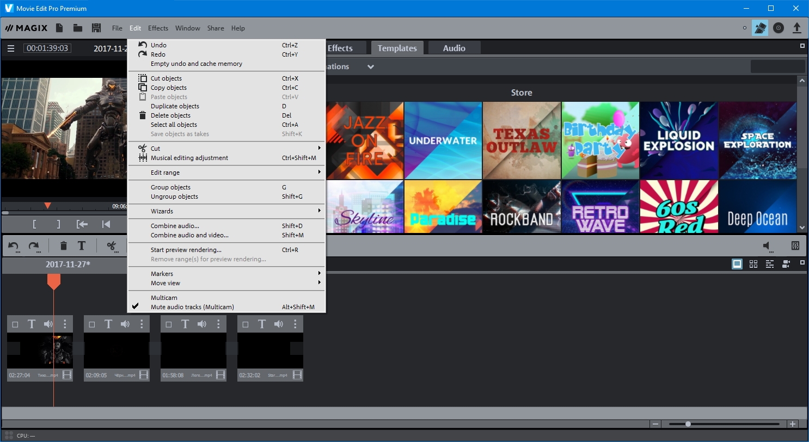Open the Share menu
Screen dimensions: 809x442
click(216, 28)
